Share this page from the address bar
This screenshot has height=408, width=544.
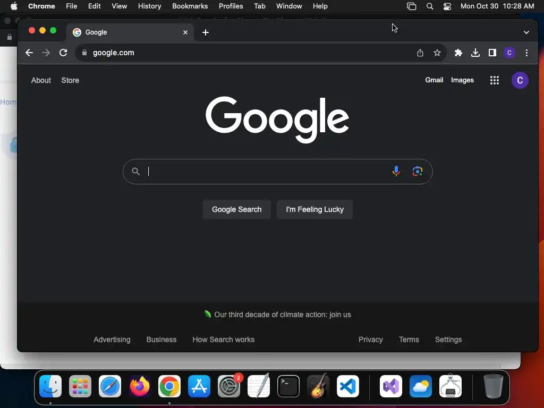(420, 53)
